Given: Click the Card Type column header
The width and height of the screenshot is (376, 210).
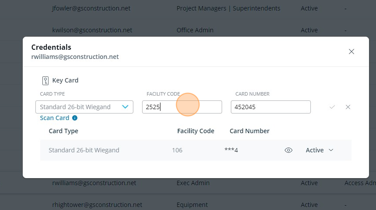Looking at the screenshot, I should [x=63, y=131].
